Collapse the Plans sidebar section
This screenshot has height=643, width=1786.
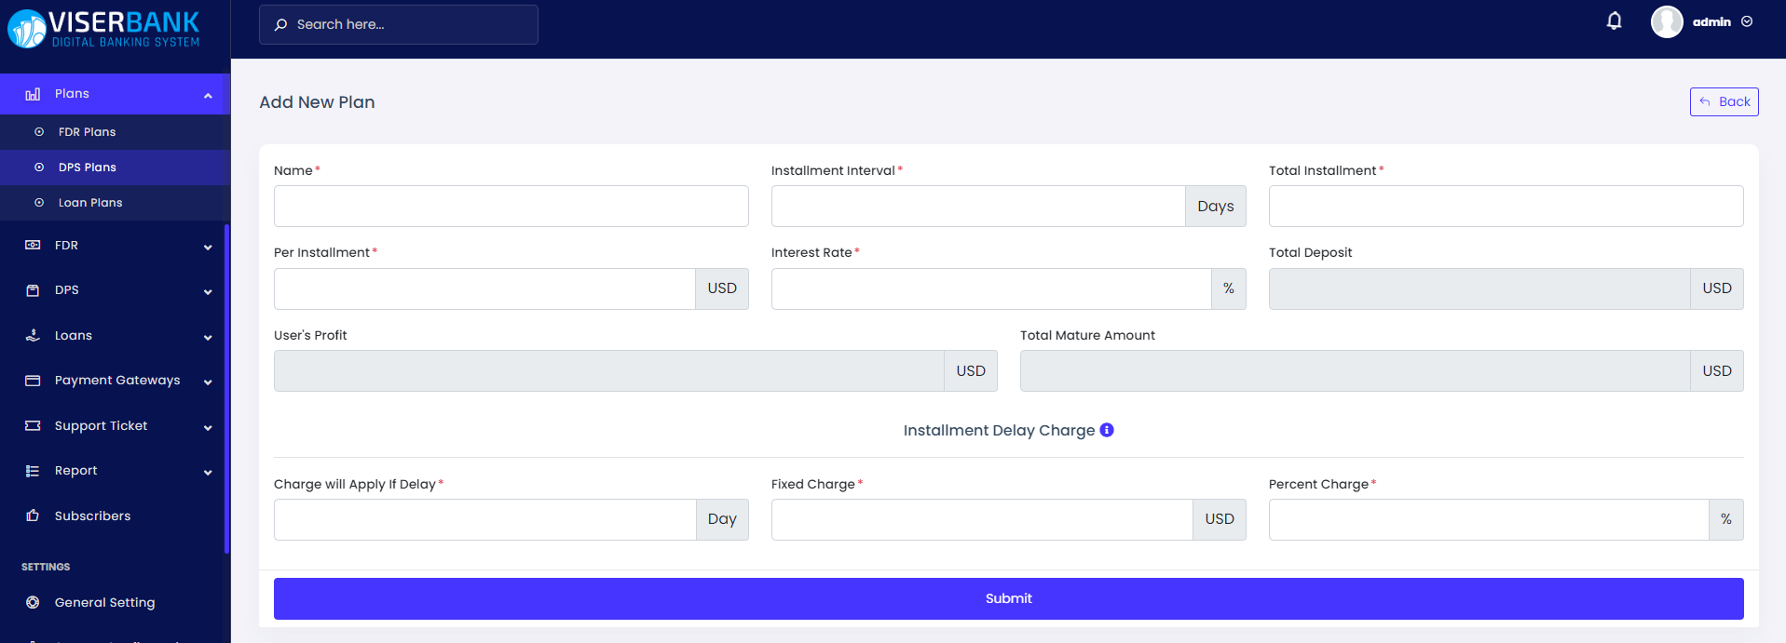[x=208, y=95]
